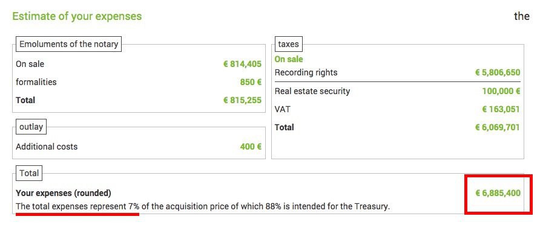The image size is (540, 228).
Task: Click the notary 'On sale' amount € 814,405
Action: (x=242, y=64)
